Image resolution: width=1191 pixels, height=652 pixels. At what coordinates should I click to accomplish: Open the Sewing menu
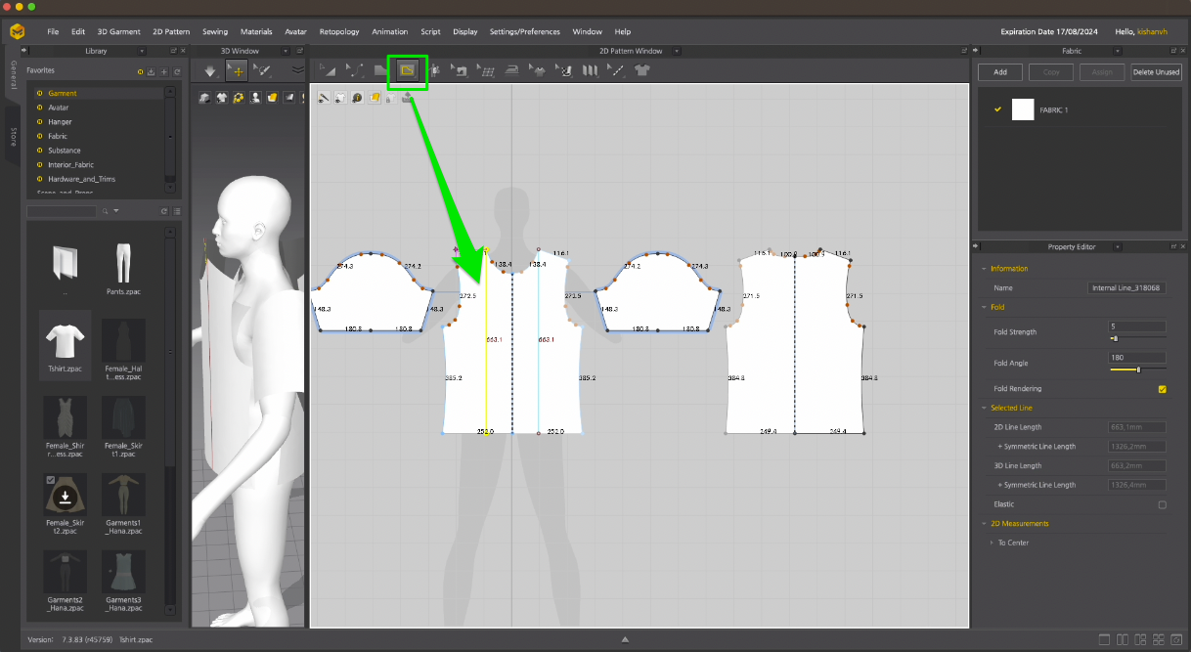coord(214,31)
